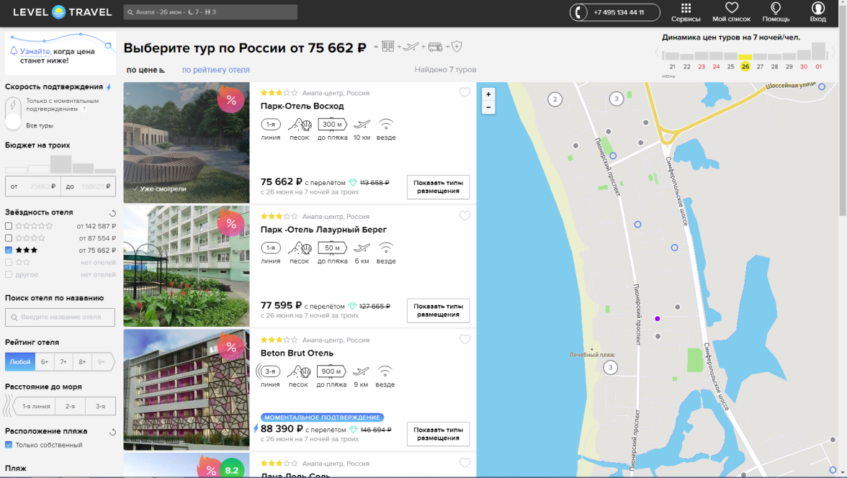Check the four-star hotel filter
Screen dimensions: 847x478
pyautogui.click(x=9, y=238)
